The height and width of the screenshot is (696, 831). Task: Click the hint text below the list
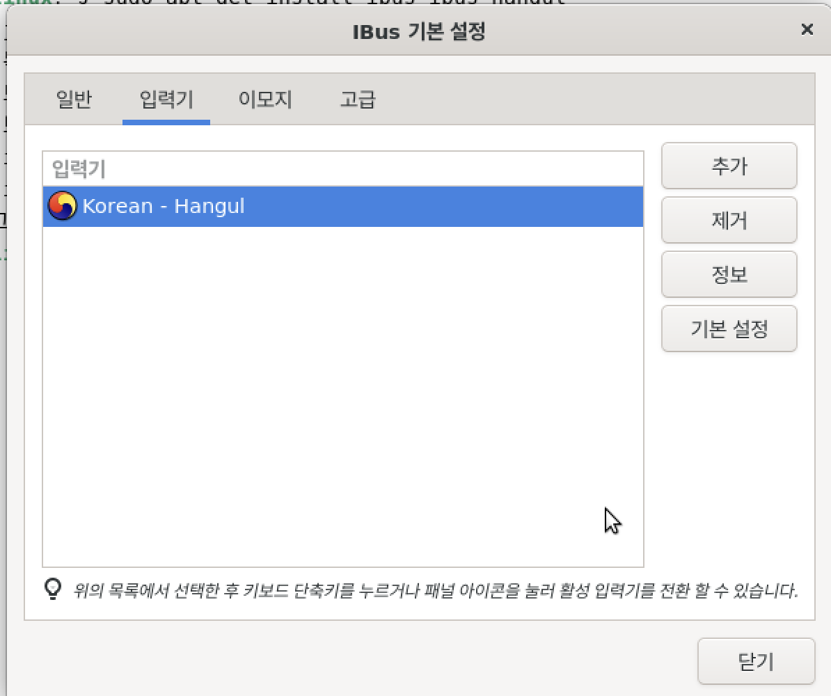pyautogui.click(x=435, y=590)
